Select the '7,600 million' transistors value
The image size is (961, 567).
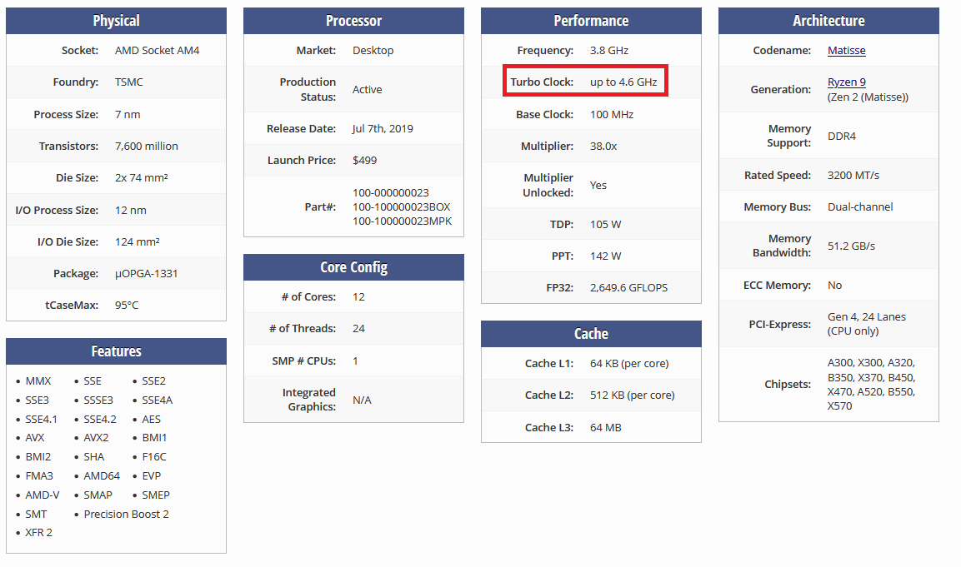147,147
